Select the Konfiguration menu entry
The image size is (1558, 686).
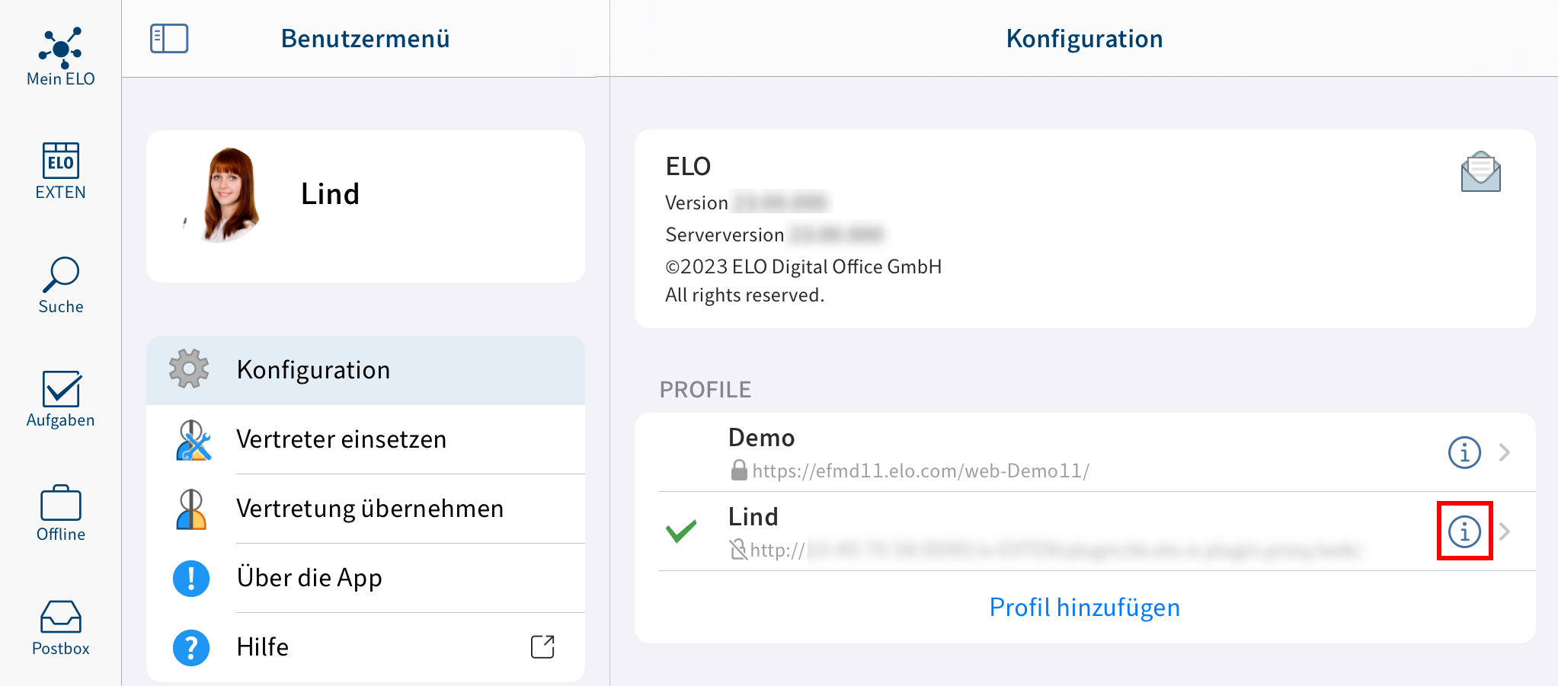point(366,370)
